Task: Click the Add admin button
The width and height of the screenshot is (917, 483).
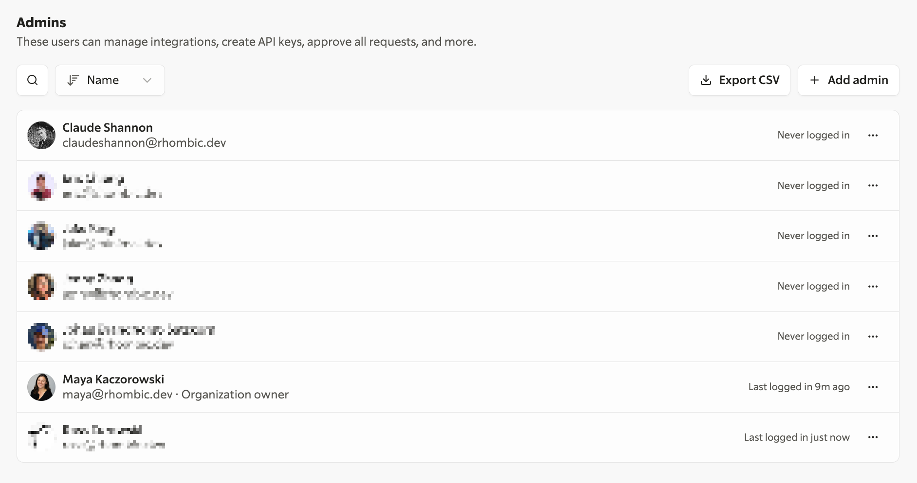Action: point(848,80)
